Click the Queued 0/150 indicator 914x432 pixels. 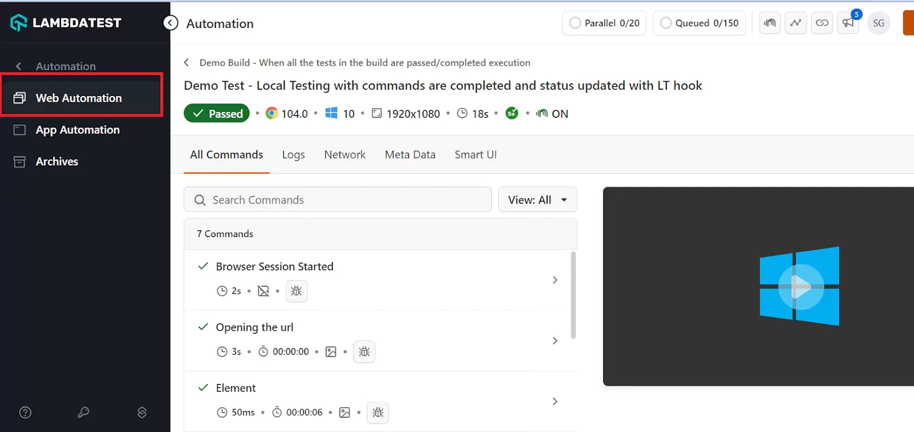699,23
